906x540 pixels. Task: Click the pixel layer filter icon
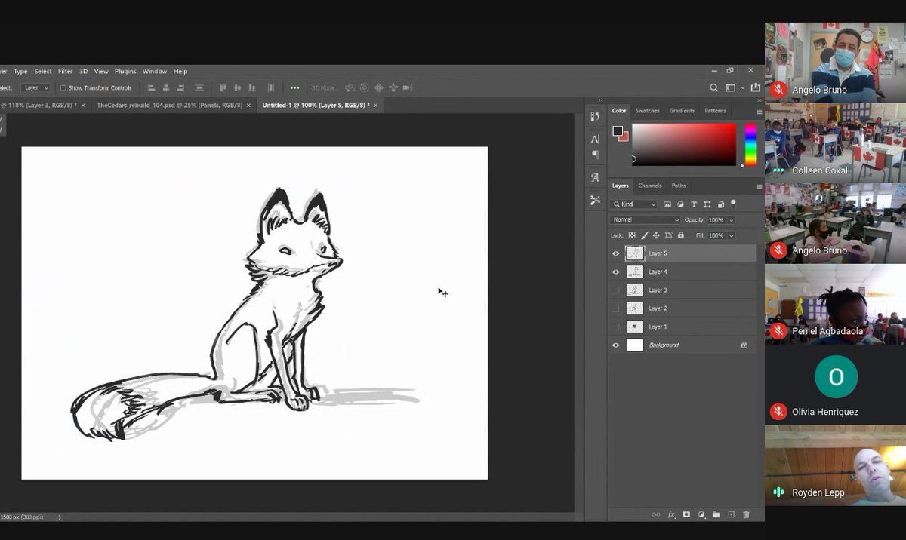click(667, 204)
